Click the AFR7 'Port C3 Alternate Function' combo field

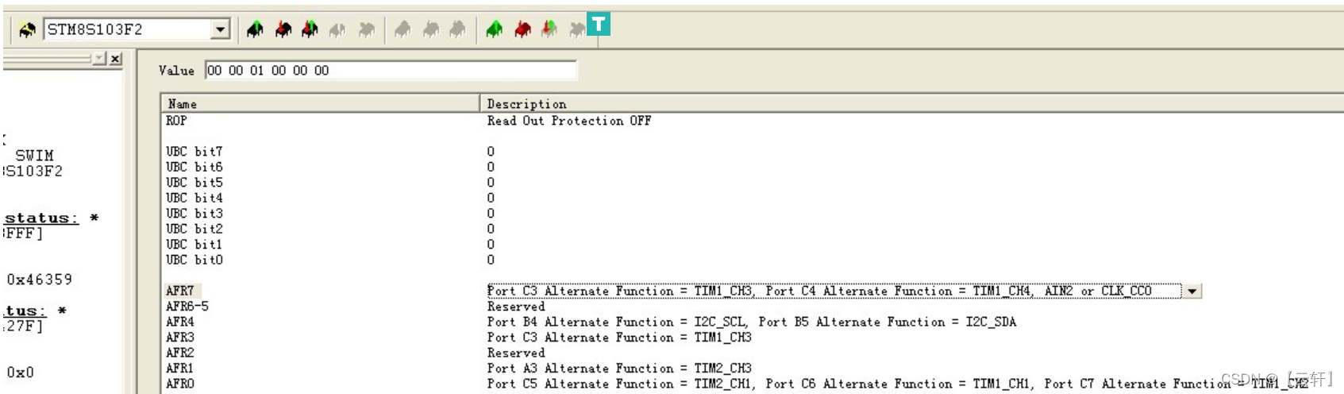pyautogui.click(x=834, y=292)
